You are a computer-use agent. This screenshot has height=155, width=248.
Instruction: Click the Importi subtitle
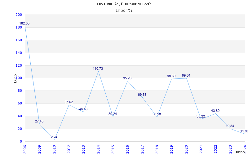(124, 11)
